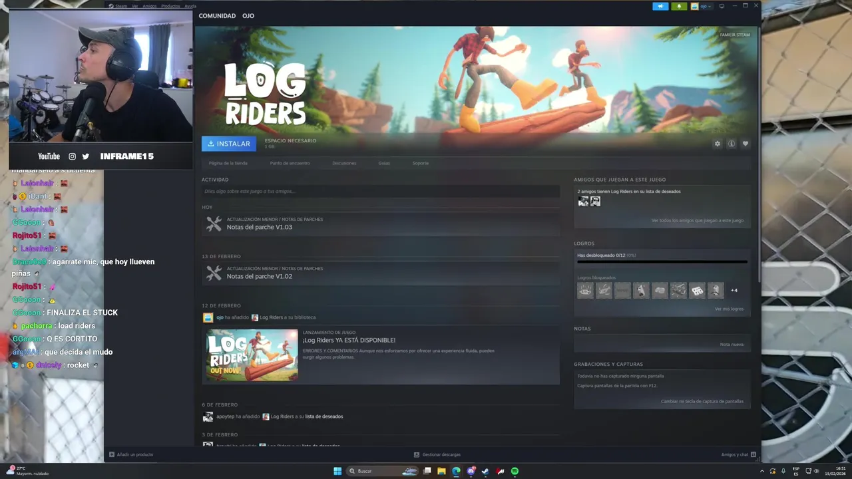Open the Productos menu
The height and width of the screenshot is (479, 852).
170,6
